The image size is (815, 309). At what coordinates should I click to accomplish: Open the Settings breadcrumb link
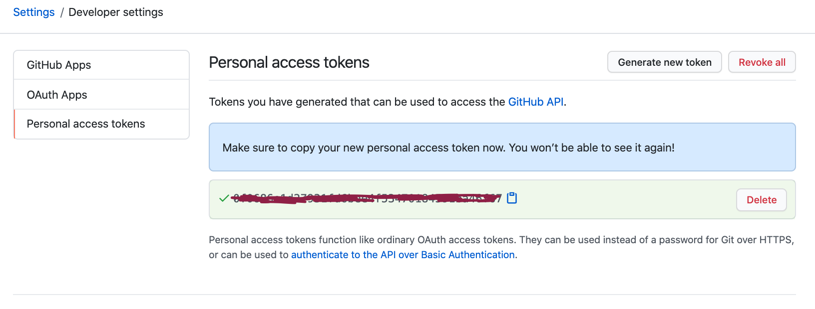[34, 12]
